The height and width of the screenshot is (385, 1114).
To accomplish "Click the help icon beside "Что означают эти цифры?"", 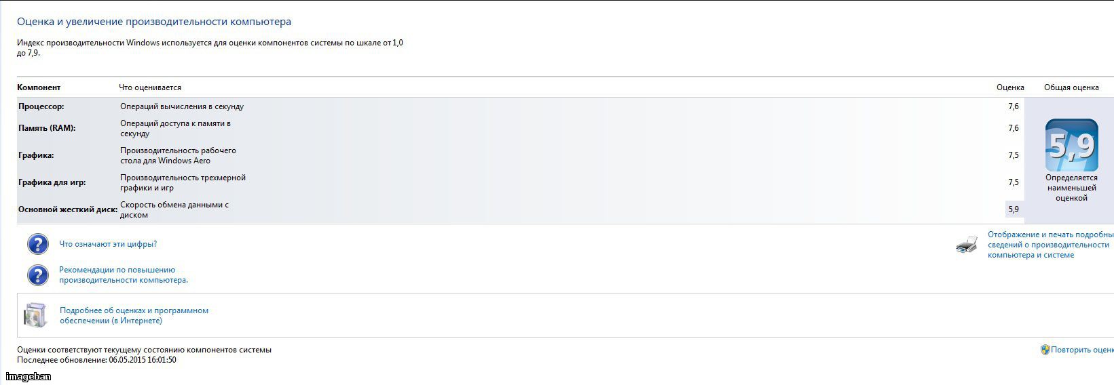I will (x=38, y=244).
